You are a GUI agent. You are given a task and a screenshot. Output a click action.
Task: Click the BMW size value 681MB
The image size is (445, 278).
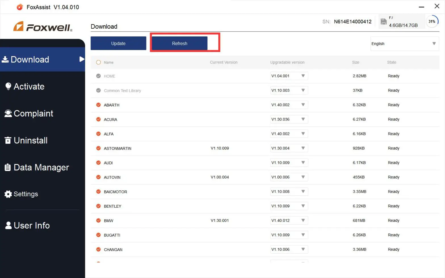(359, 220)
